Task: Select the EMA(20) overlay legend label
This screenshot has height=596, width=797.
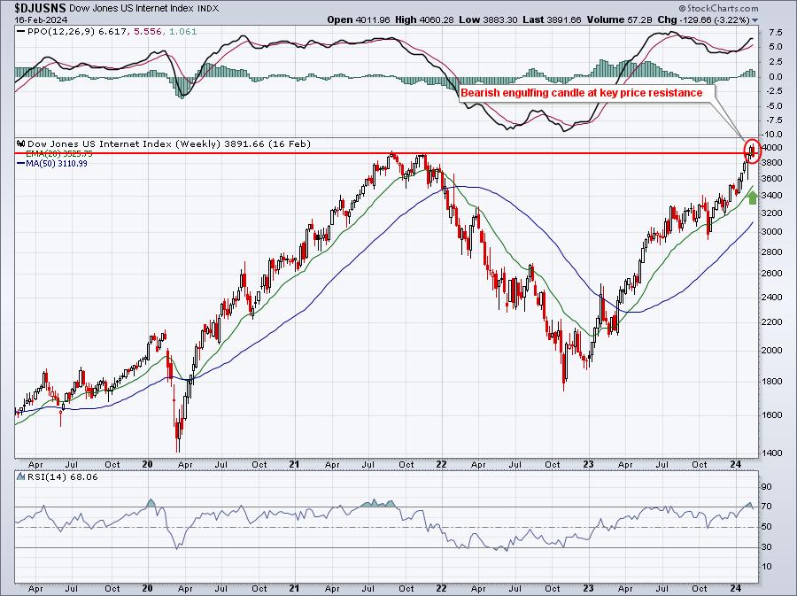Action: (x=59, y=153)
